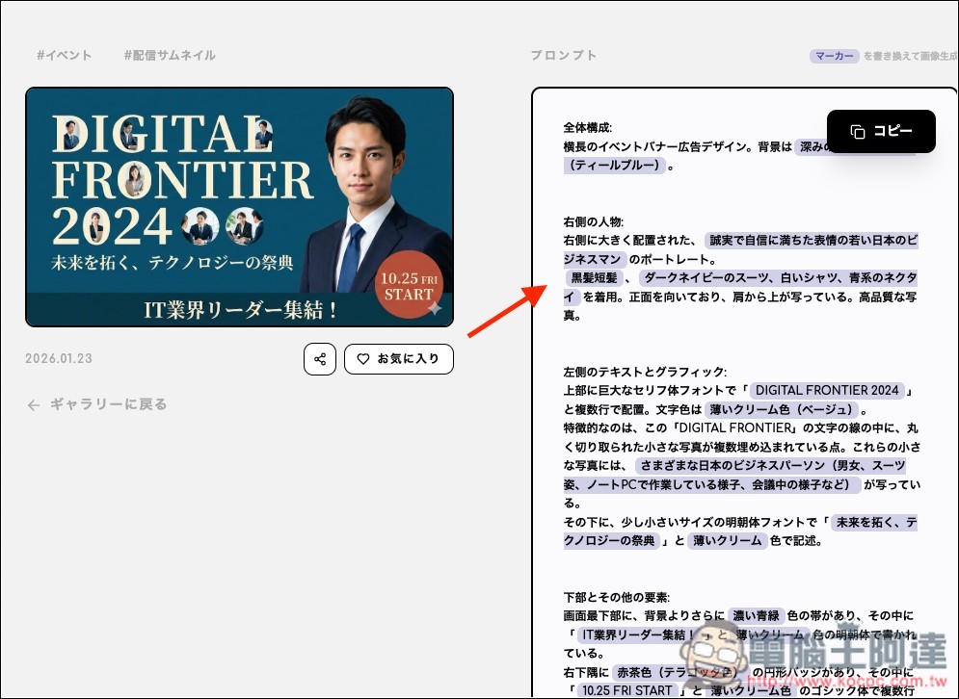
Task: Click the コピー button to copy the prompt
Action: 880,132
